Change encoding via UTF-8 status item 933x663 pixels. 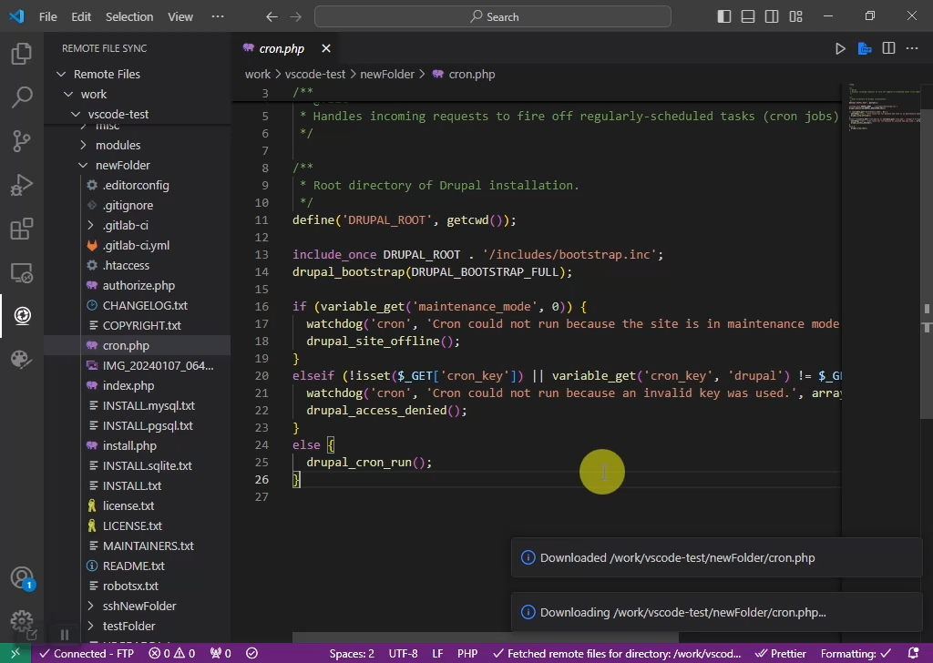point(404,654)
